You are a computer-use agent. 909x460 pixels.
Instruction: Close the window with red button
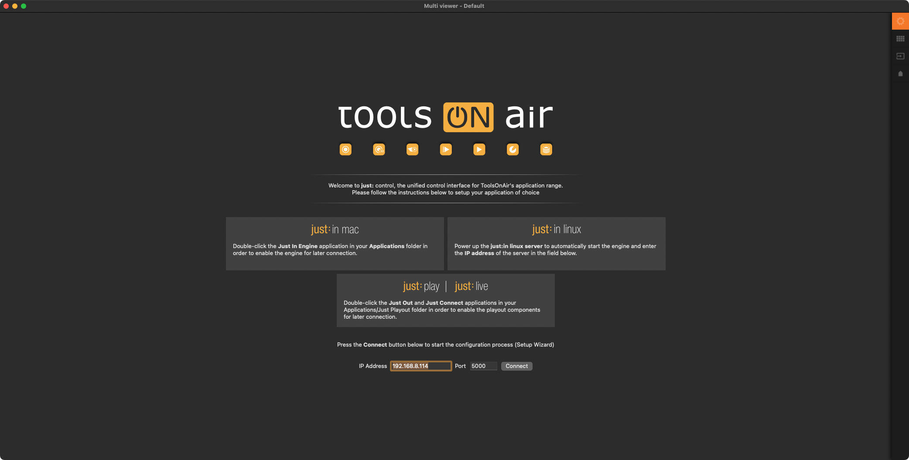pos(6,6)
